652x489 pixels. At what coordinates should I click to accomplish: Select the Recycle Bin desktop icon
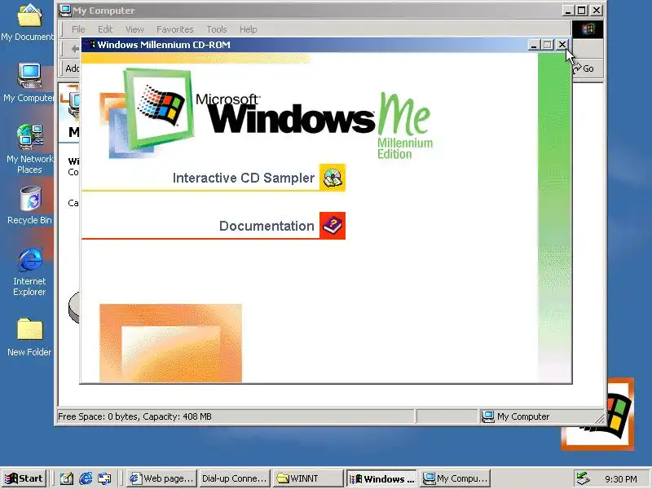coord(29,205)
